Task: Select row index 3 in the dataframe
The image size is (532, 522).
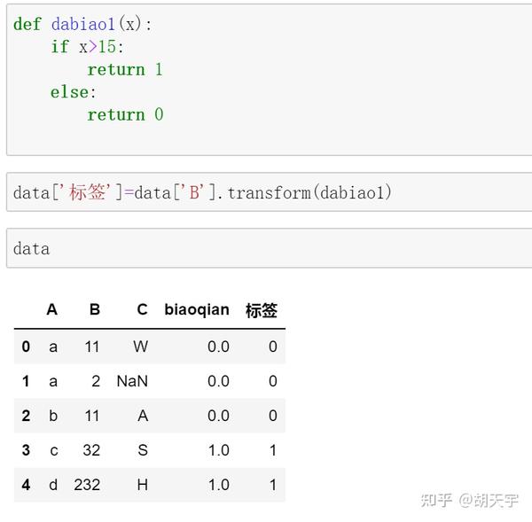Action: 26,450
